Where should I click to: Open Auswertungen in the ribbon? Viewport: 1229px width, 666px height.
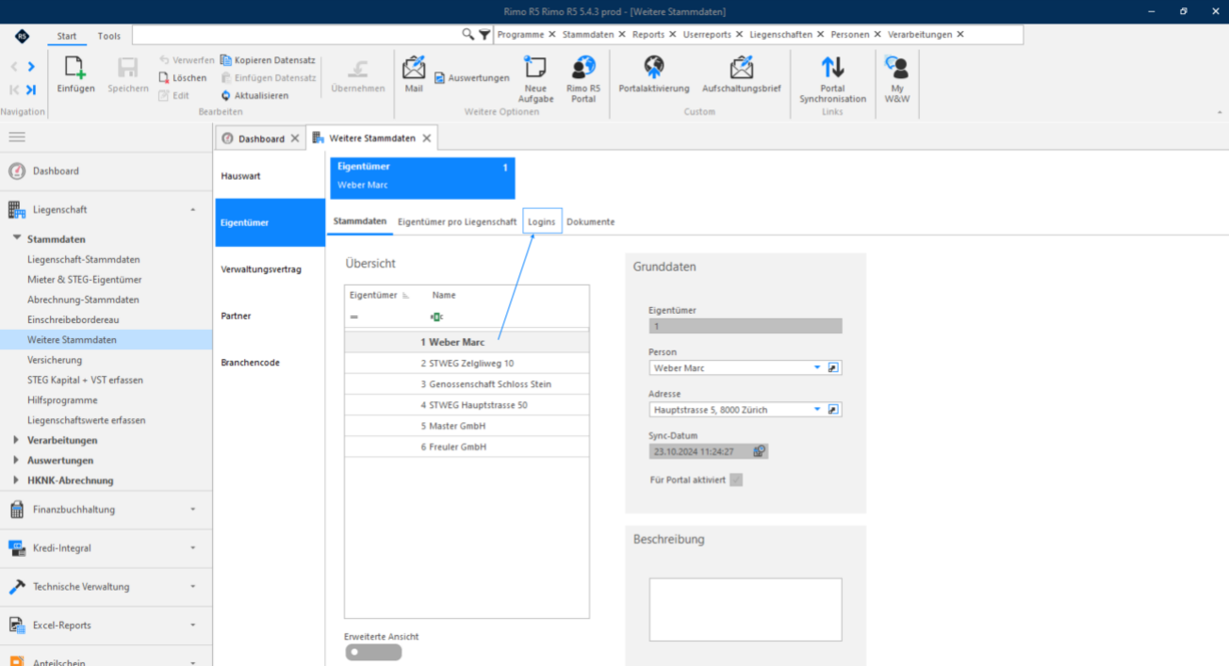[x=472, y=78]
